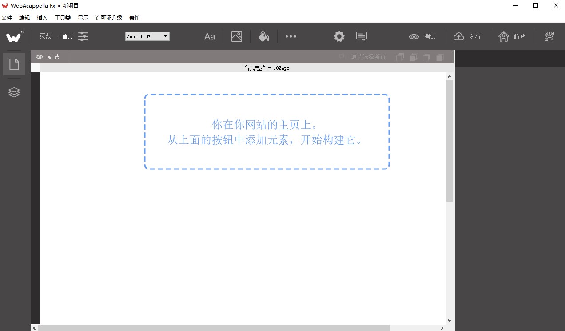Expand the 首页 page selector

tap(67, 36)
